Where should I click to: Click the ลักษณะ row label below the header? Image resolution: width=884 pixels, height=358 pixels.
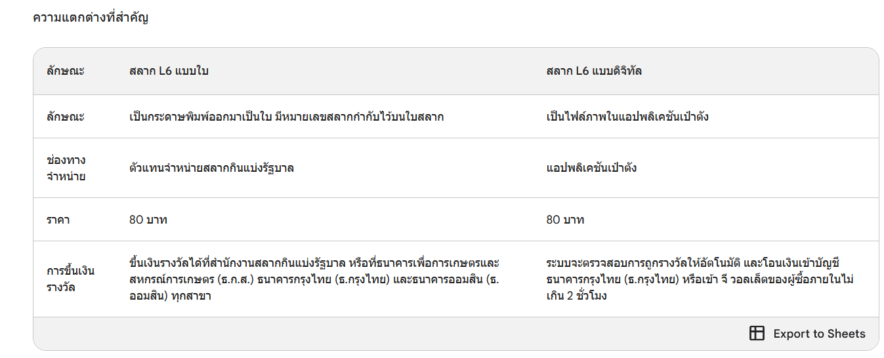(66, 117)
